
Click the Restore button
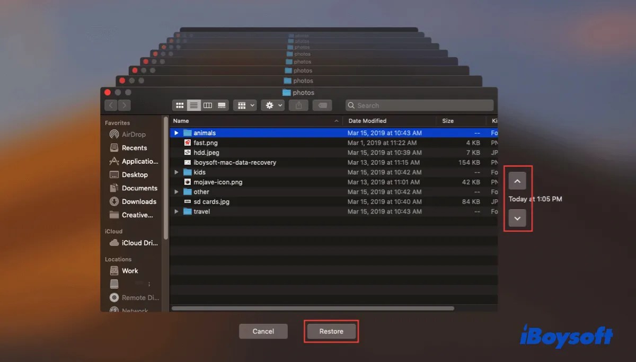331,331
